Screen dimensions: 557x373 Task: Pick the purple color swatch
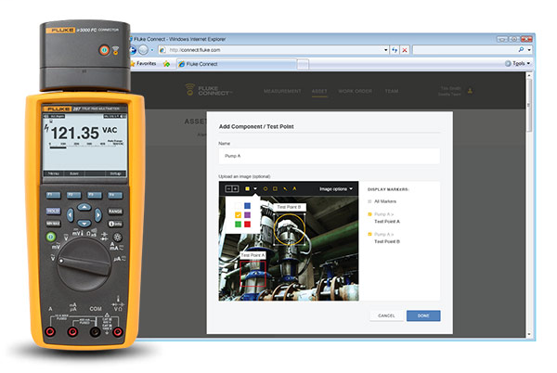(247, 214)
